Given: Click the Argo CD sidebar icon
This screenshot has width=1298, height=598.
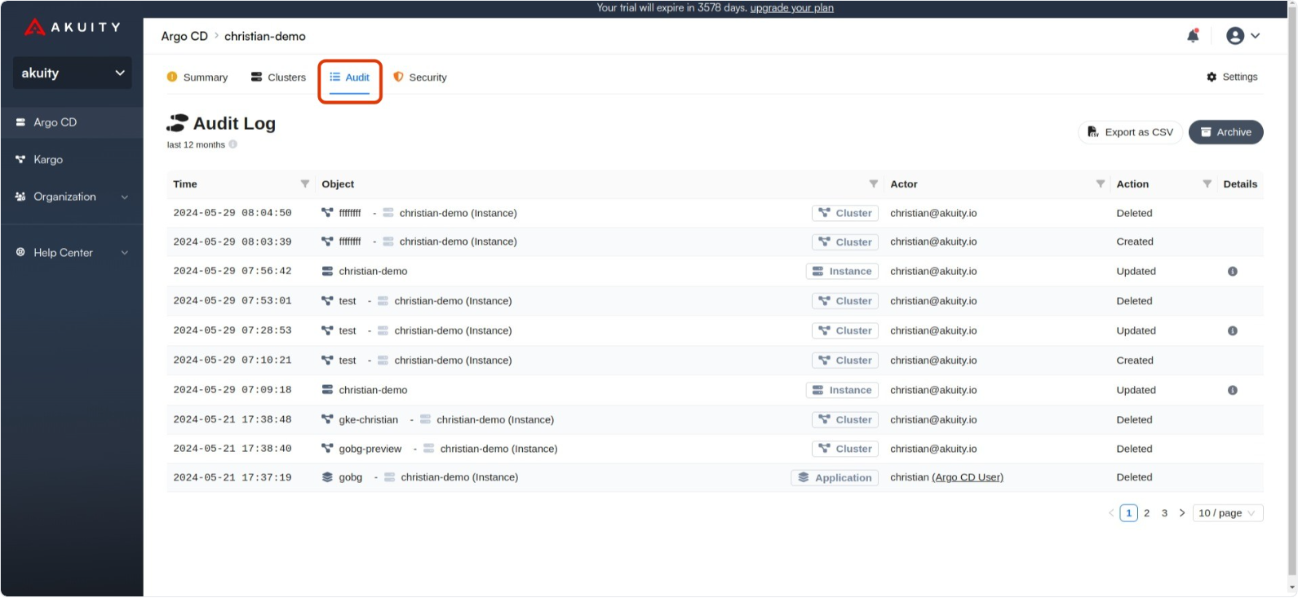Looking at the screenshot, I should tap(20, 122).
